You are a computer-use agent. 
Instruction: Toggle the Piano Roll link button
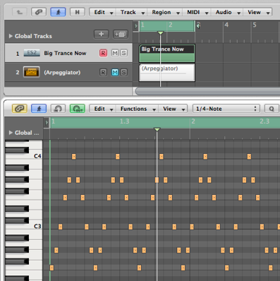click(x=20, y=109)
